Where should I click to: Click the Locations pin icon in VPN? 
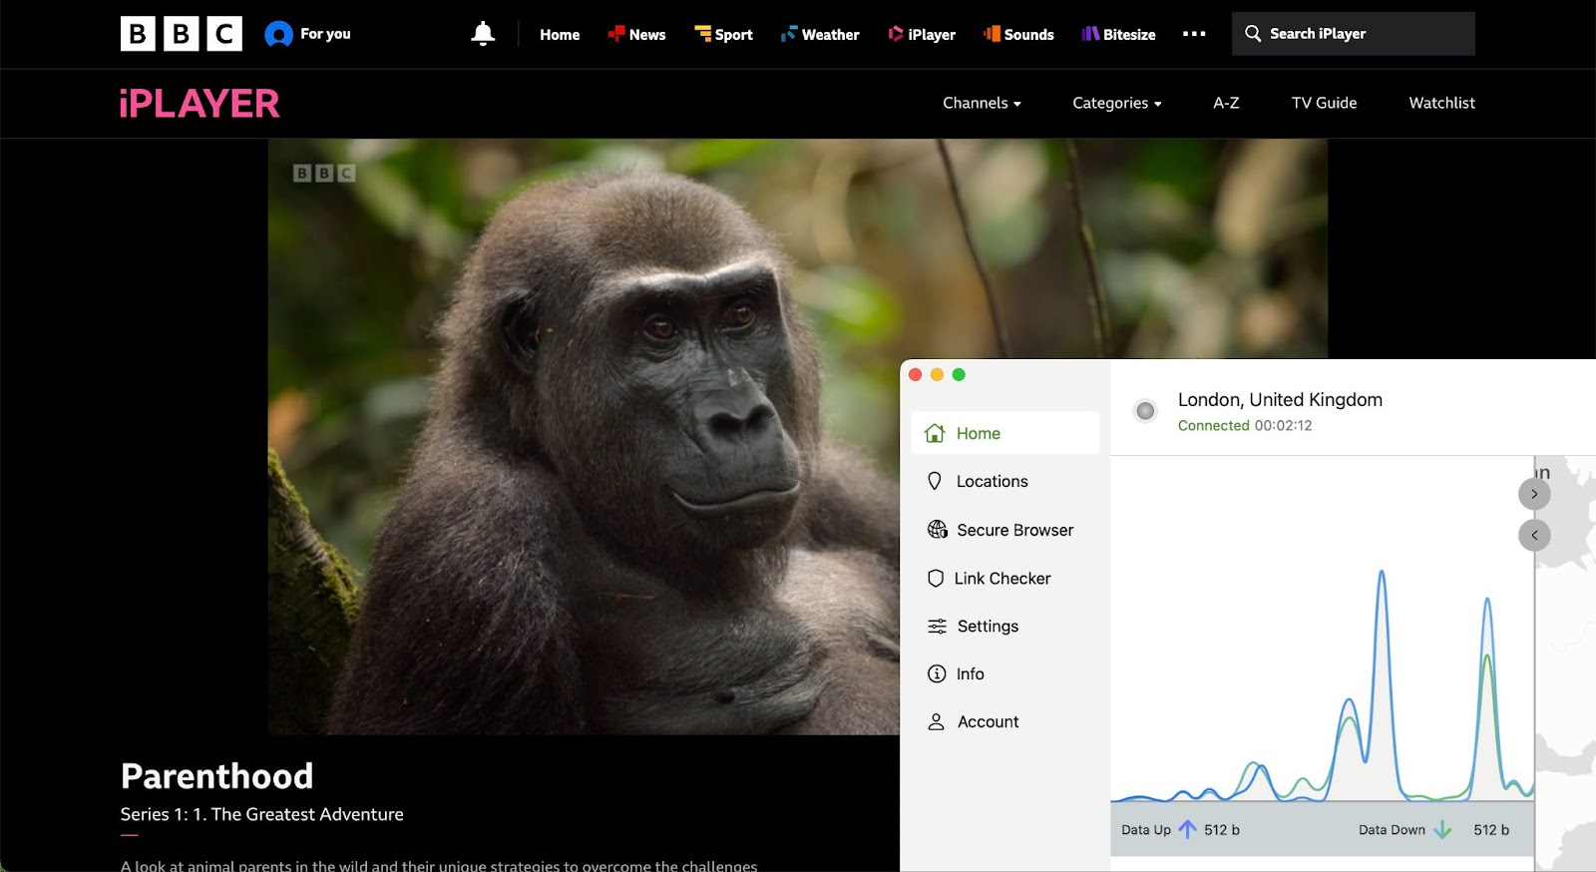pos(935,481)
